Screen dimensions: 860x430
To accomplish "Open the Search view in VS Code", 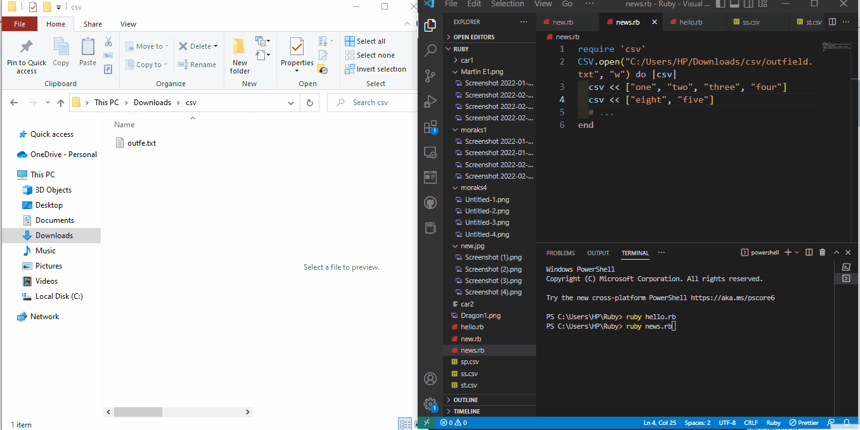I will pos(430,50).
